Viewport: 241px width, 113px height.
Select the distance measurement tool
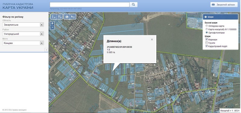tap(54, 17)
